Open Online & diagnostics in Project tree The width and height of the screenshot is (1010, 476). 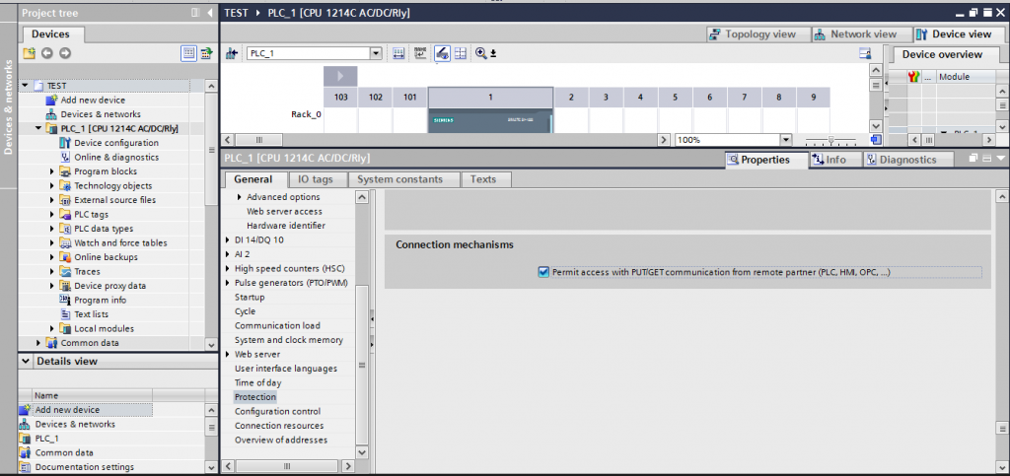[116, 157]
